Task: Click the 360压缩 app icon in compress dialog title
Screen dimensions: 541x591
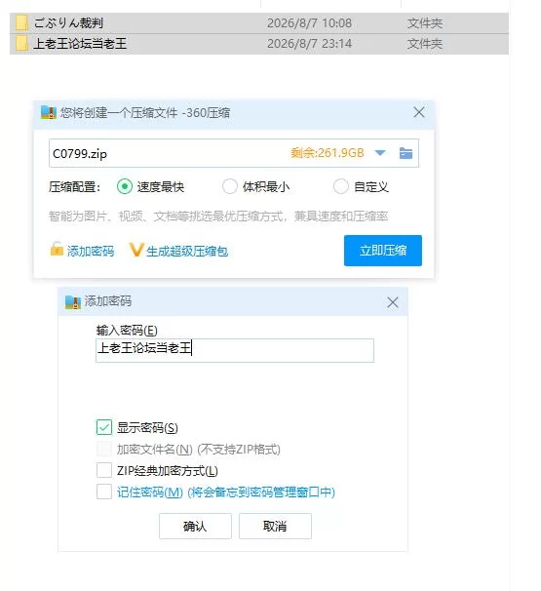Action: 48,112
